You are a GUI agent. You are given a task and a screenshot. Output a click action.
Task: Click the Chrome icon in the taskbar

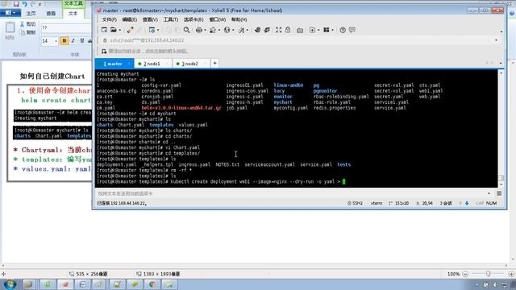(x=152, y=284)
